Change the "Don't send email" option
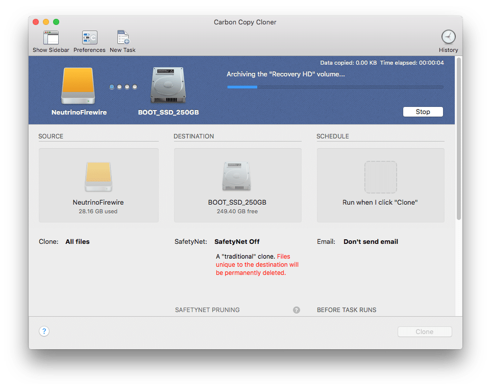Image resolution: width=491 pixels, height=390 pixels. [x=371, y=242]
